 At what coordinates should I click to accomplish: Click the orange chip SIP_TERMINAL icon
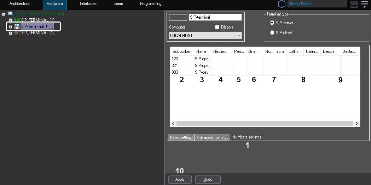pos(17,33)
